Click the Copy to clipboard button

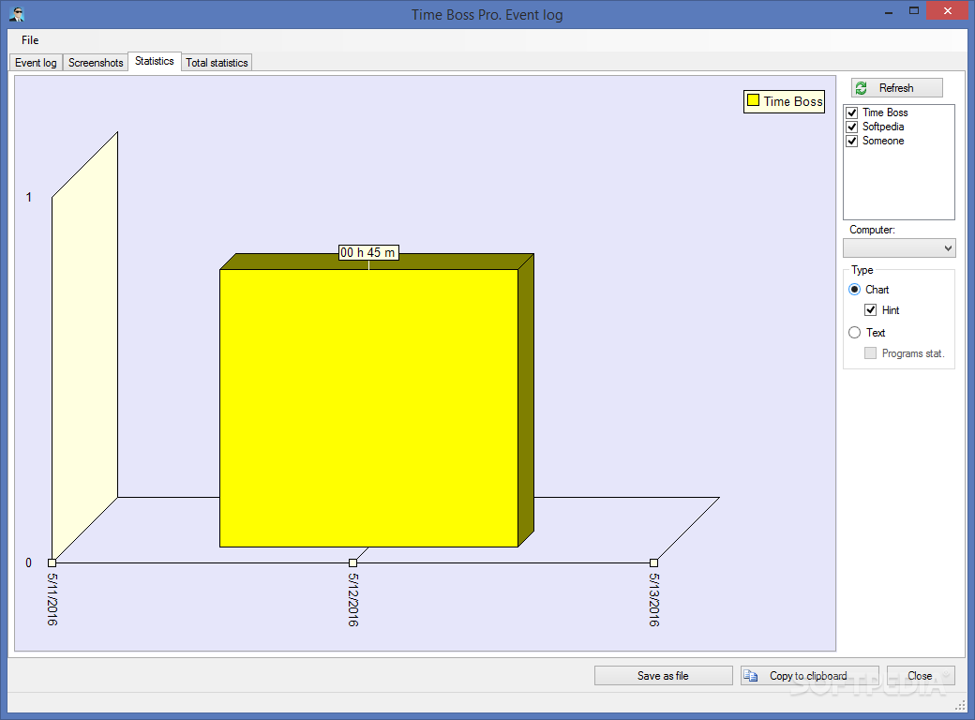809,676
